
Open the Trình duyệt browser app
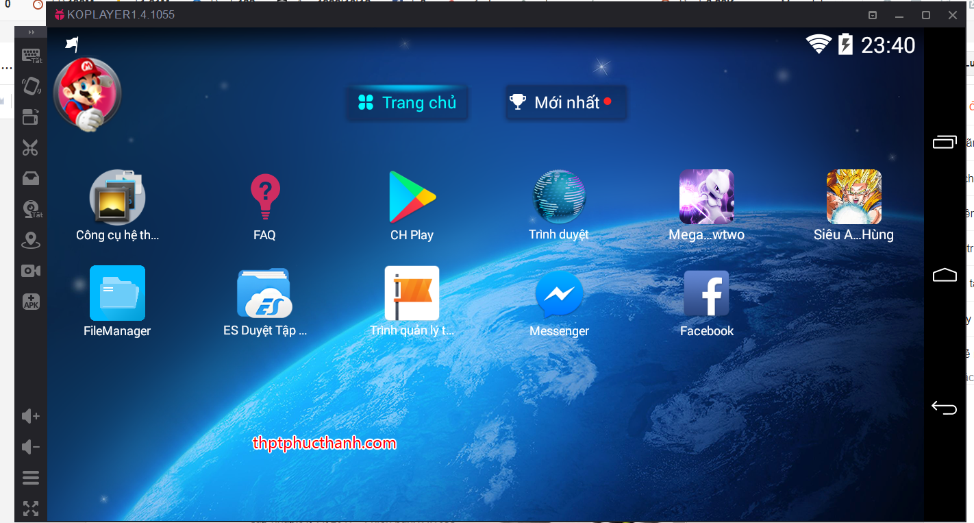coord(559,205)
